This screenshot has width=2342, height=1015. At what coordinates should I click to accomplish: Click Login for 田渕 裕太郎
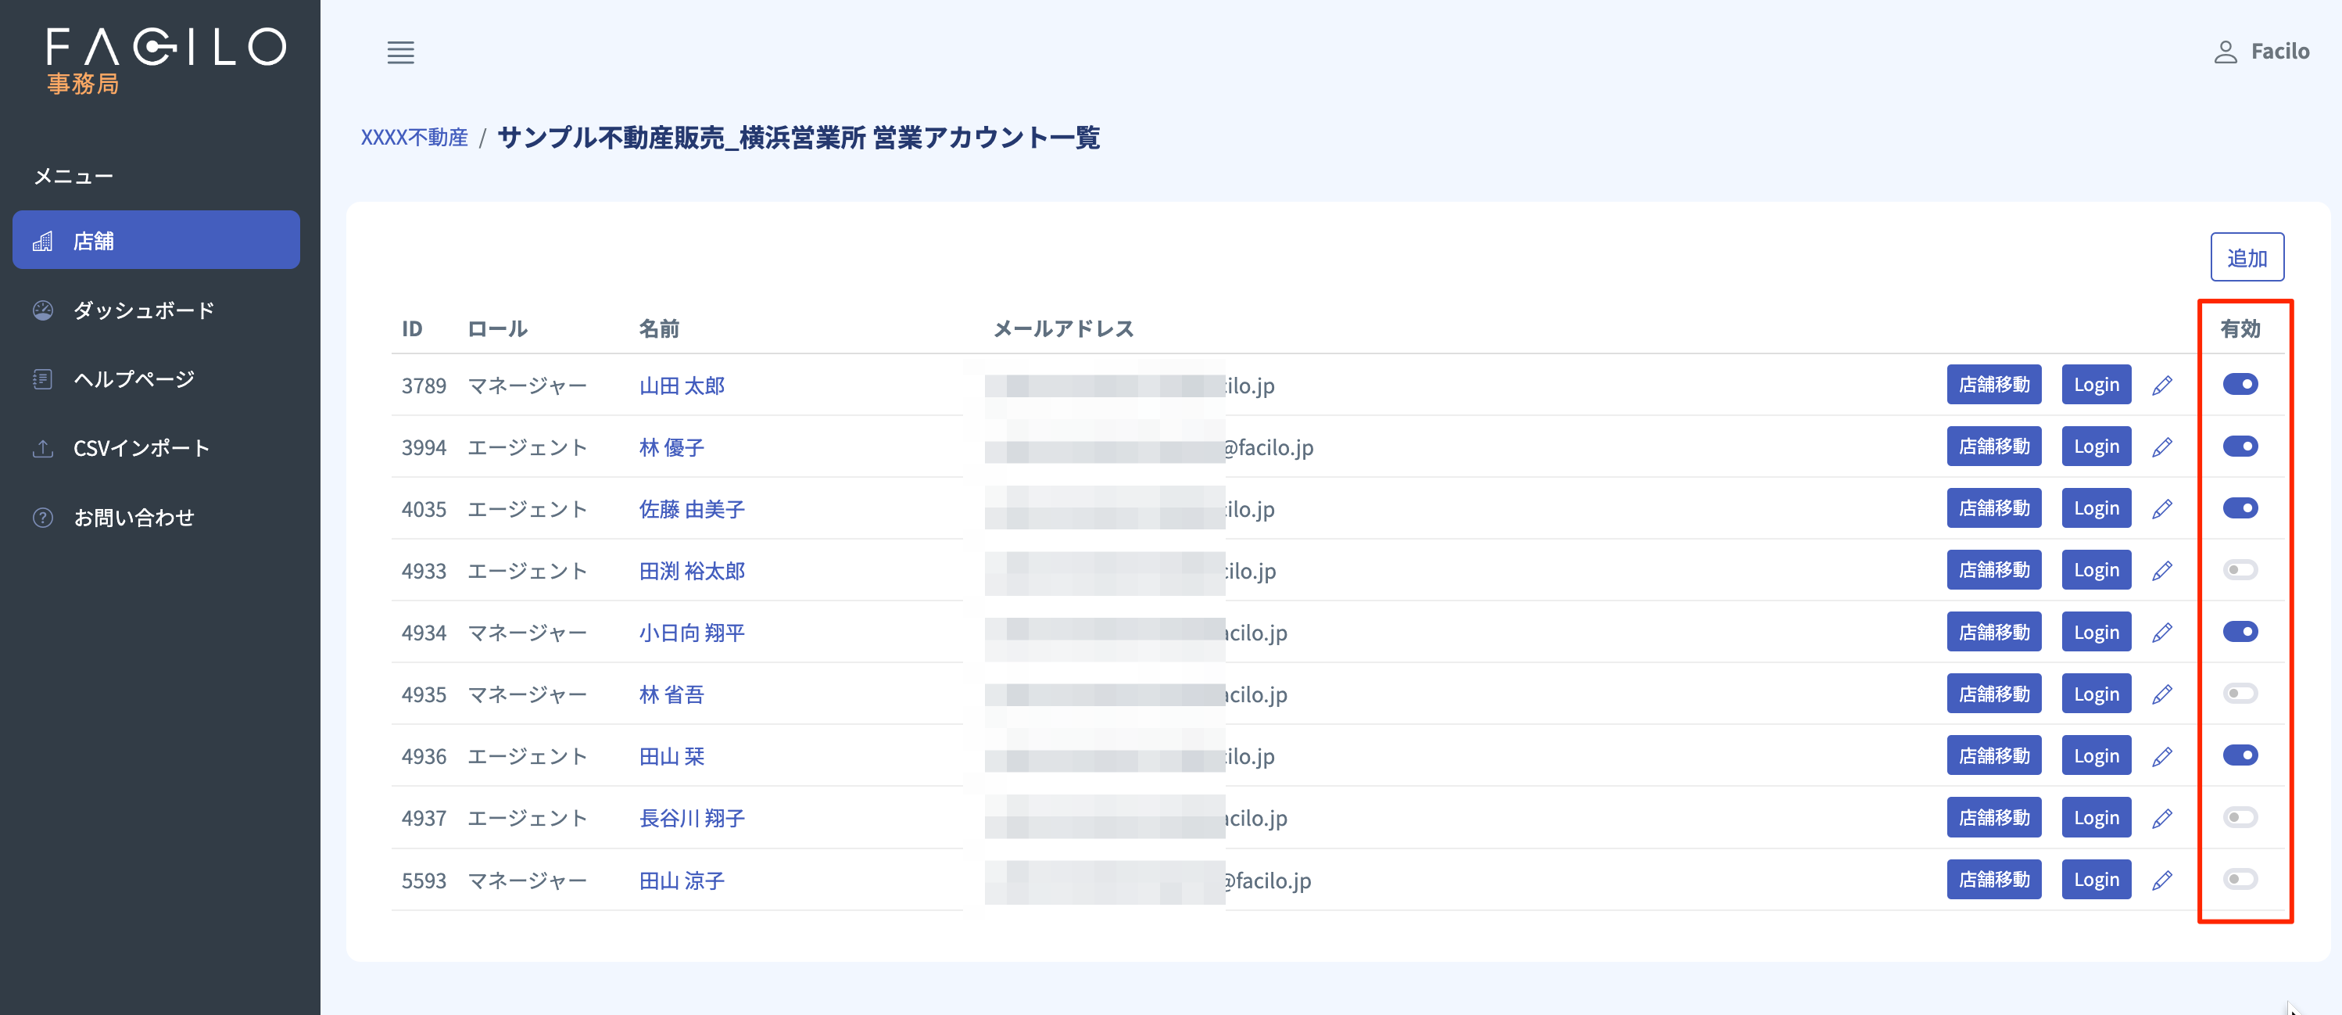2096,570
